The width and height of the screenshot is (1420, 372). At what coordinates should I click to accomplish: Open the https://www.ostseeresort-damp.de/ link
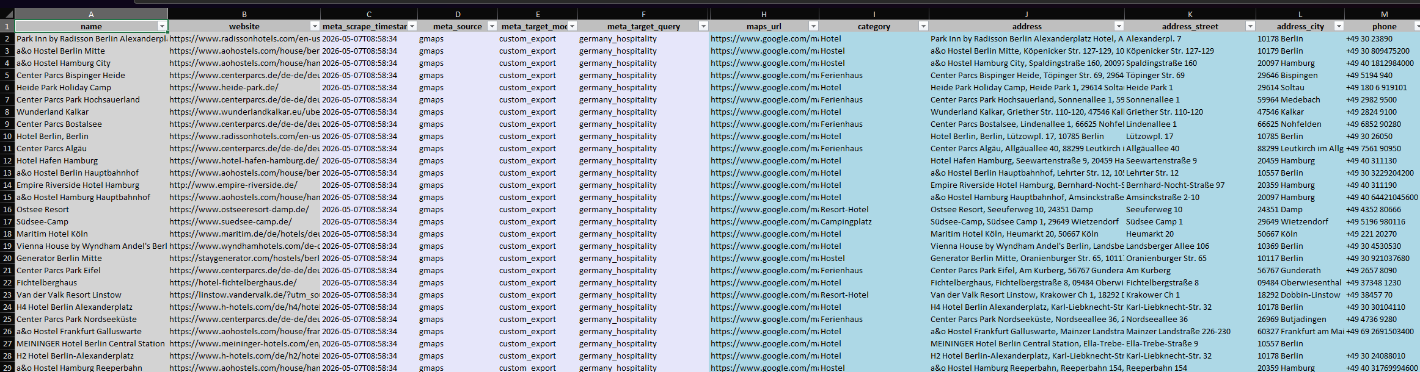coord(239,209)
